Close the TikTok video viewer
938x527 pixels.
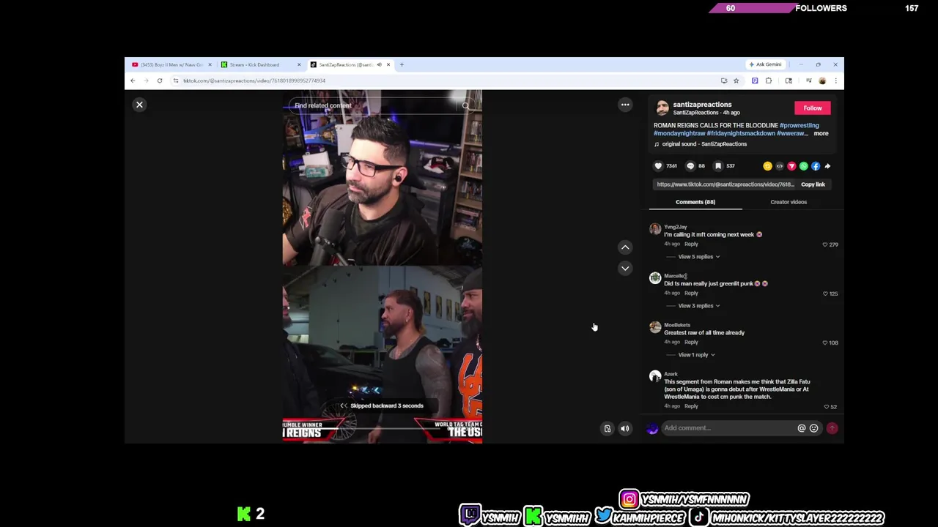139,105
